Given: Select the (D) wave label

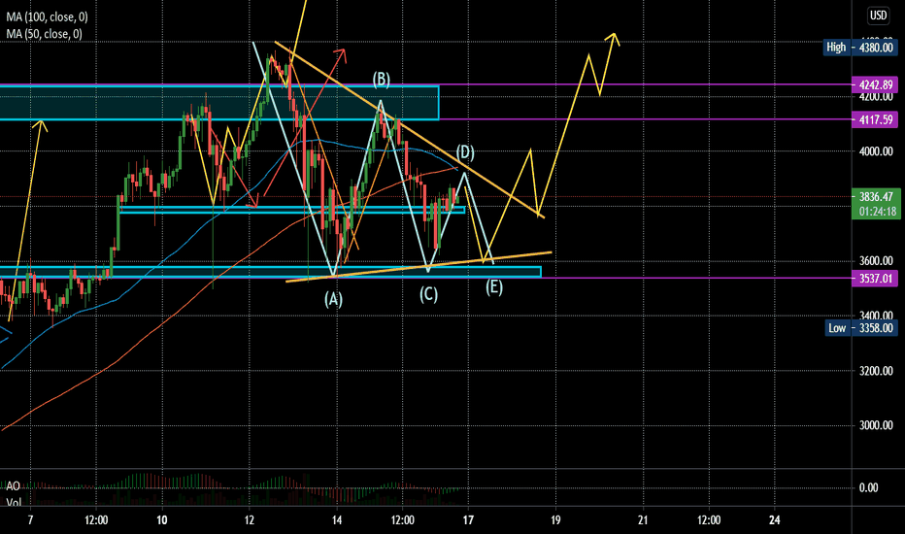Looking at the screenshot, I should tap(465, 152).
